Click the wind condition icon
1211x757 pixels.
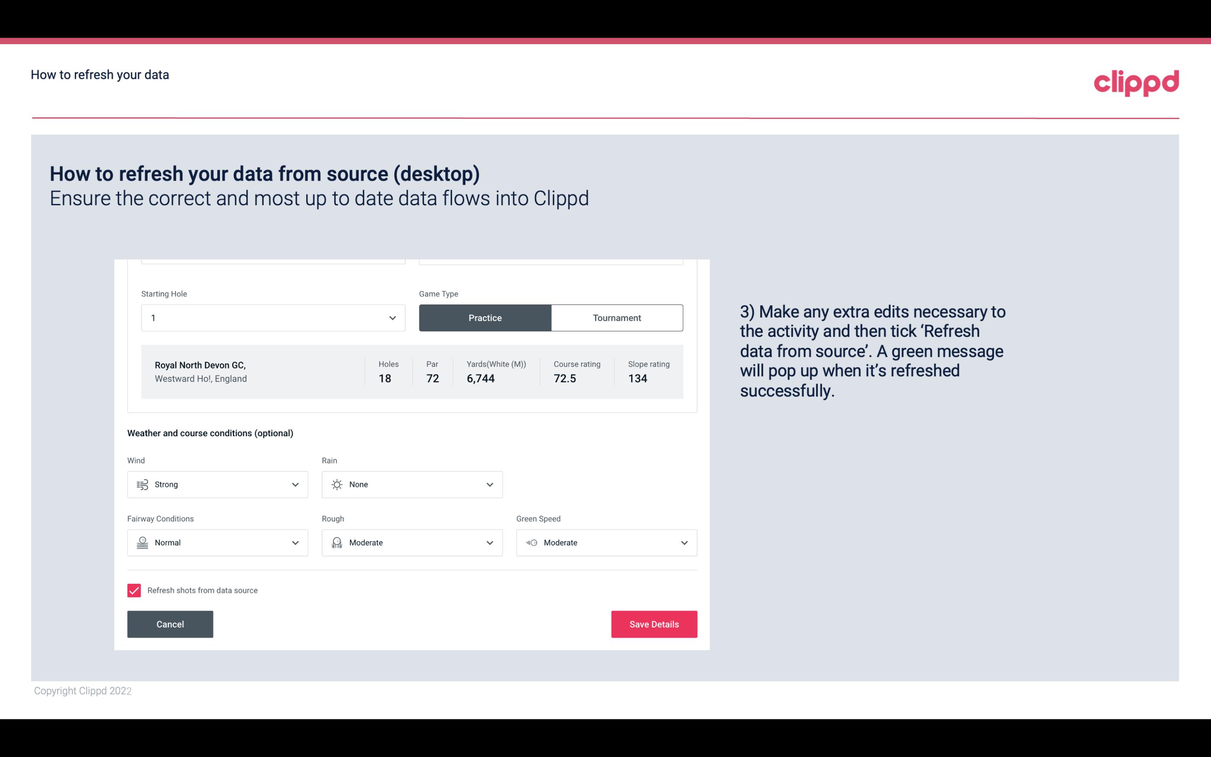[142, 484]
